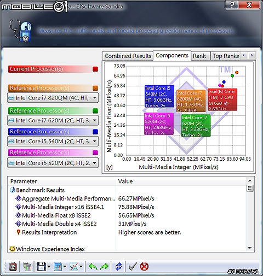The height and width of the screenshot is (276, 263).
Task: Click the stacked-documents engine icon in the bottom toolbar
Action: 27,267
